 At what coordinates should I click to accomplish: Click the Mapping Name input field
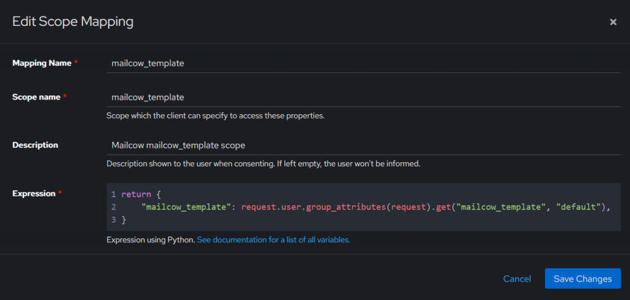[364, 63]
